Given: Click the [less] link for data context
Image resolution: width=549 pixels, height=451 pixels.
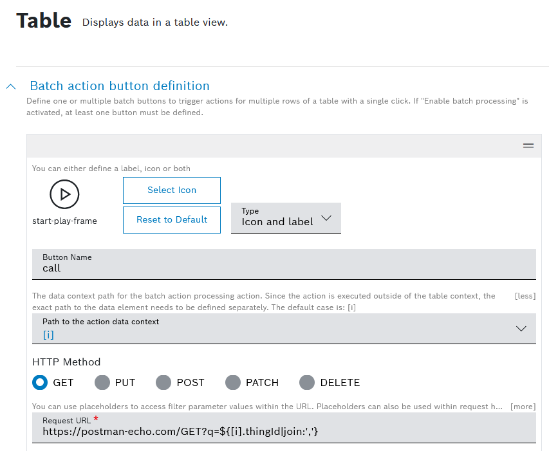Looking at the screenshot, I should (x=525, y=296).
